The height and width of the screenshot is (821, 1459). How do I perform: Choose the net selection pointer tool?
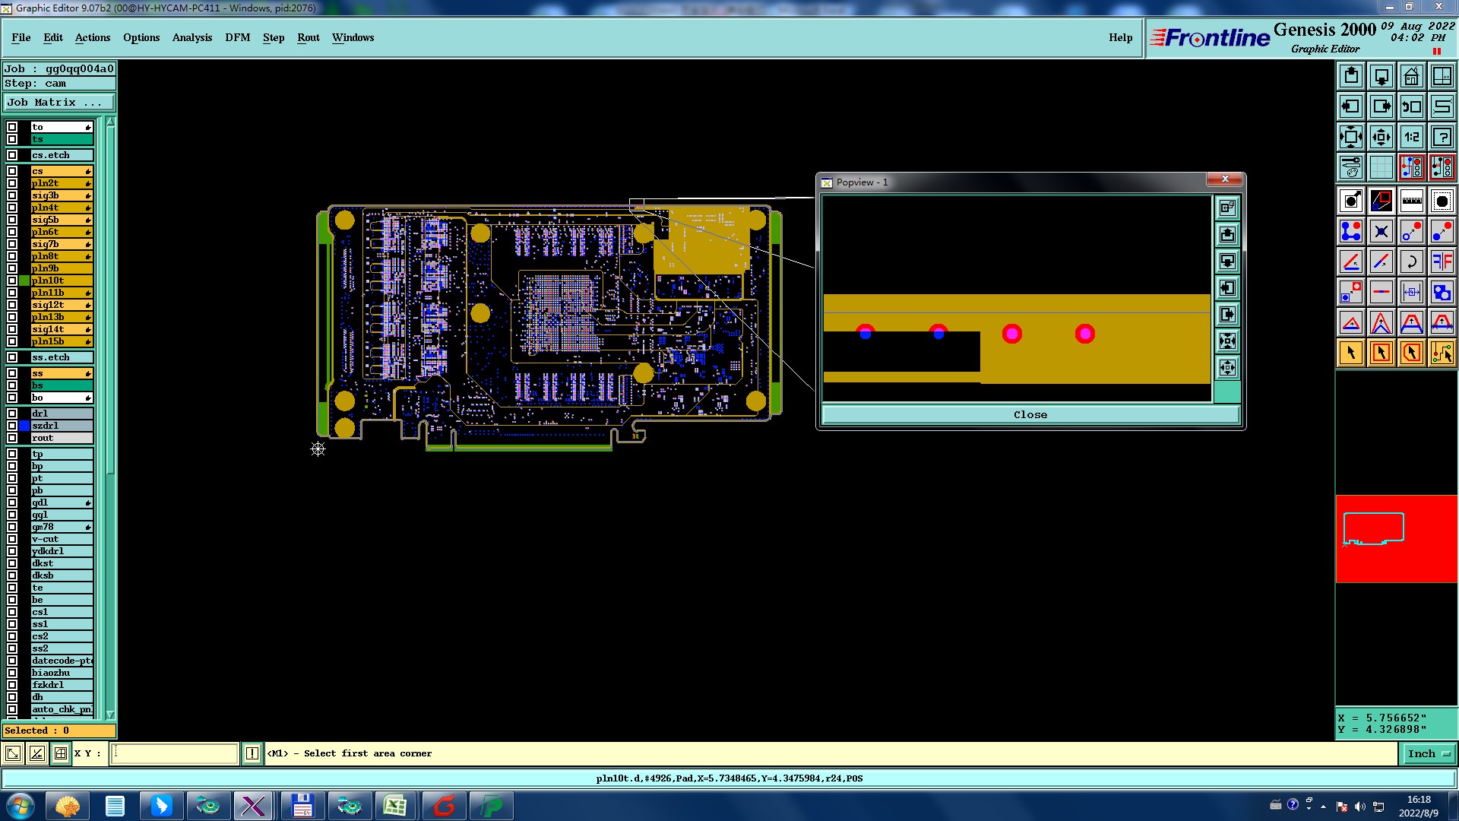pos(1442,353)
